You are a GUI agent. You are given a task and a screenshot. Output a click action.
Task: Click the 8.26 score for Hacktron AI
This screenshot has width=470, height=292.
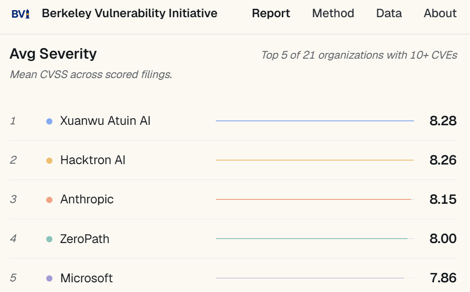tap(443, 160)
